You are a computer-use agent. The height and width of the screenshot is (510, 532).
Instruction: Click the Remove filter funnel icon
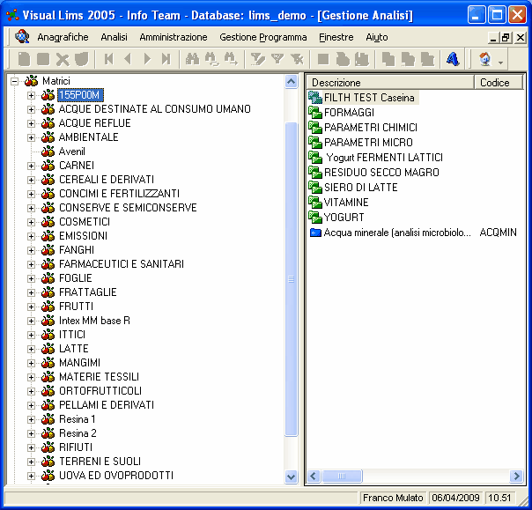click(297, 59)
